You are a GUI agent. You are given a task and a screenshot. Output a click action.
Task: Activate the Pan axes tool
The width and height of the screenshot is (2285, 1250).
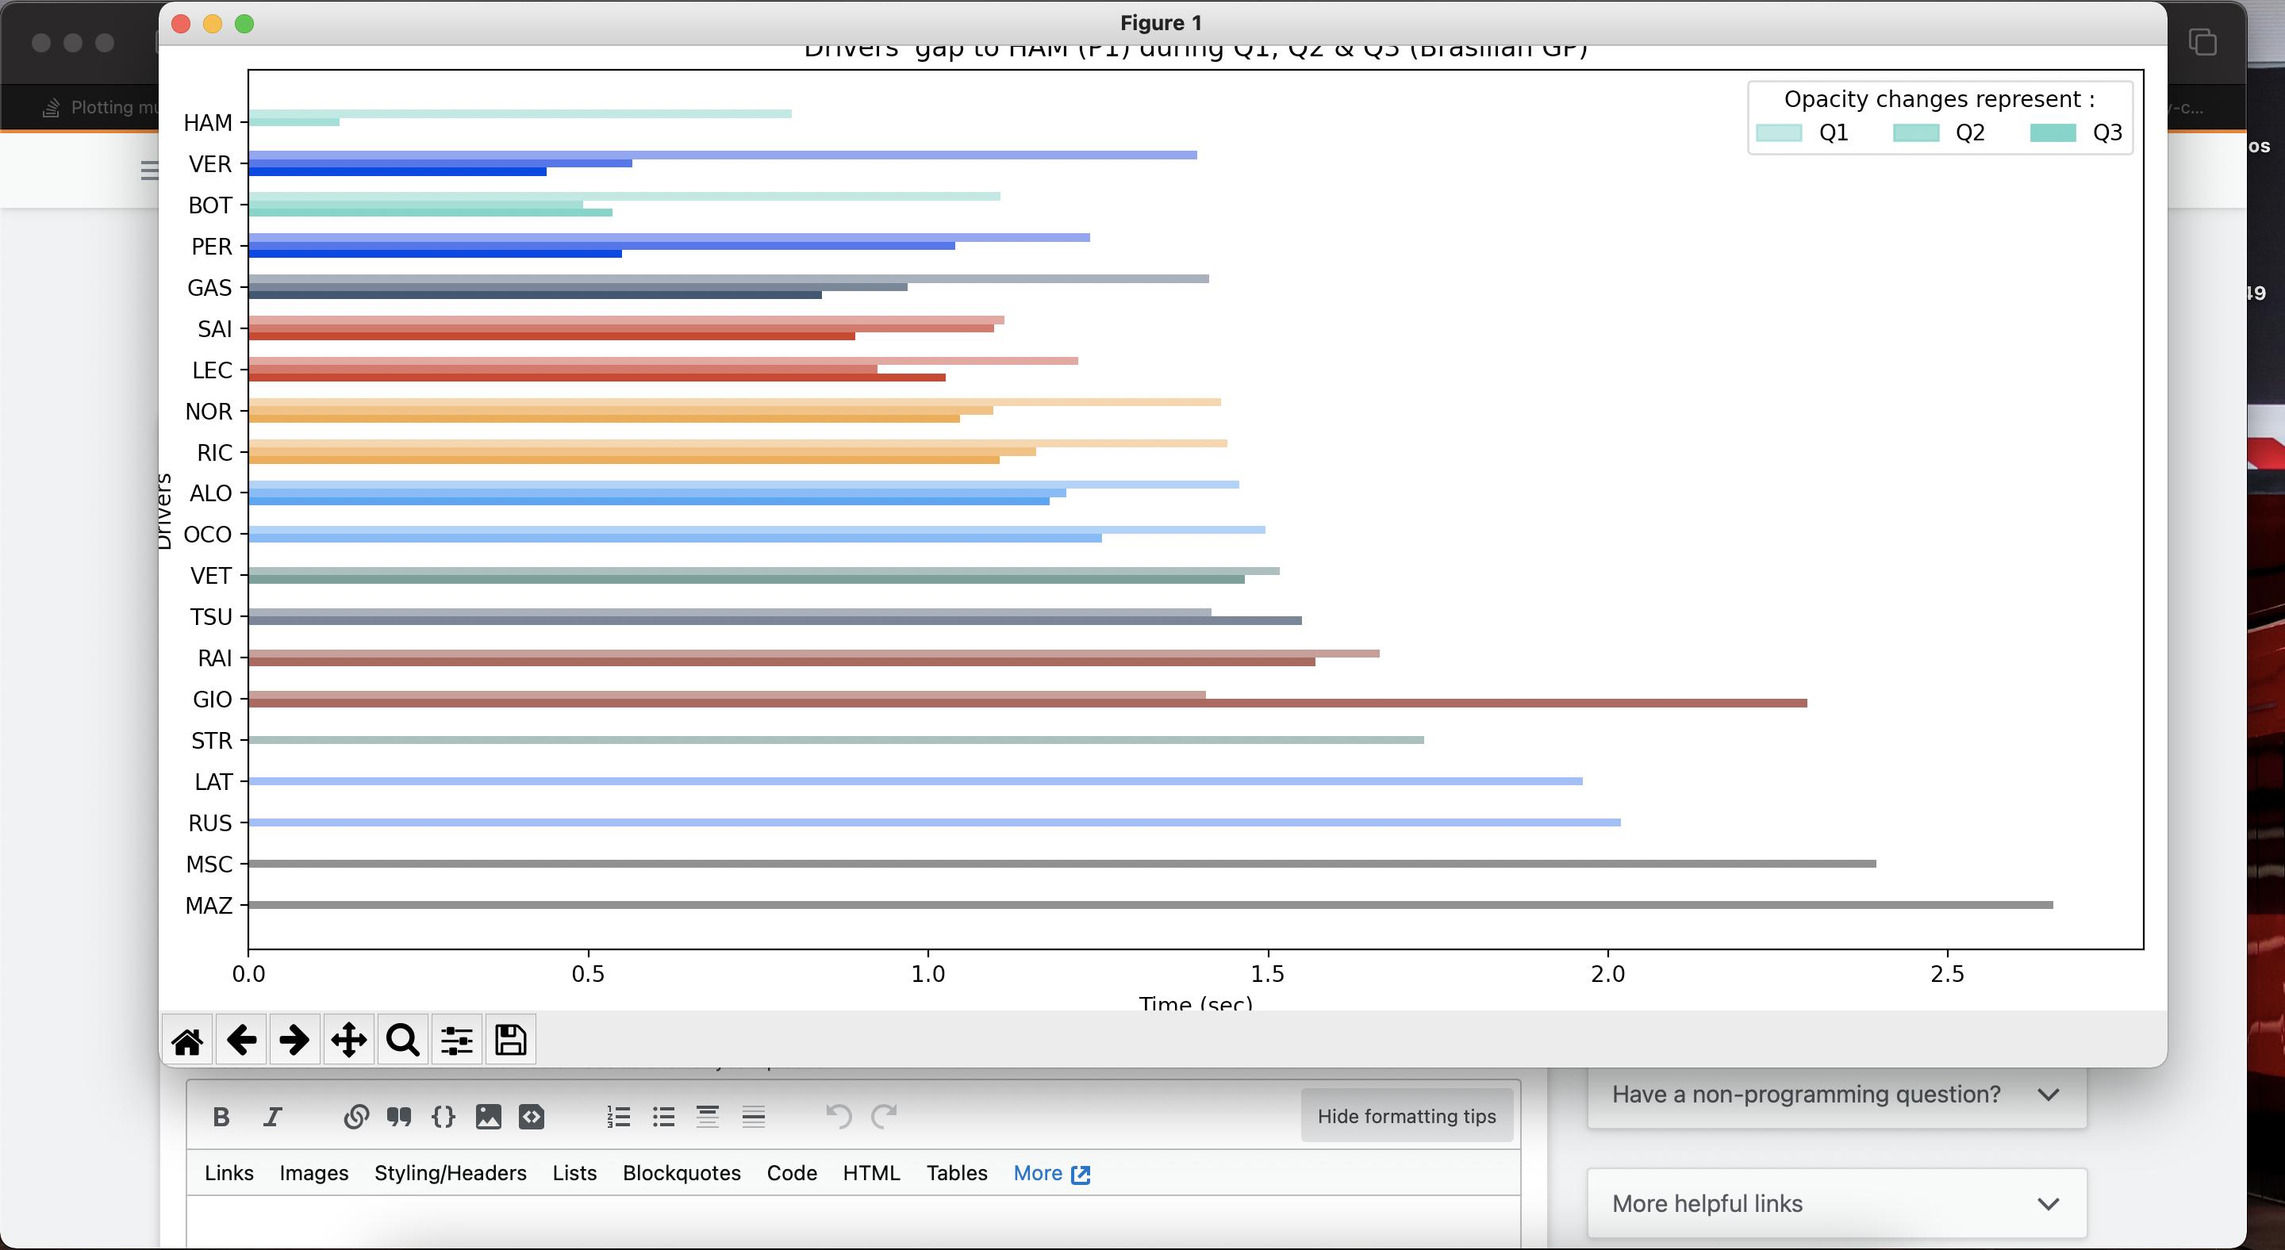point(348,1041)
